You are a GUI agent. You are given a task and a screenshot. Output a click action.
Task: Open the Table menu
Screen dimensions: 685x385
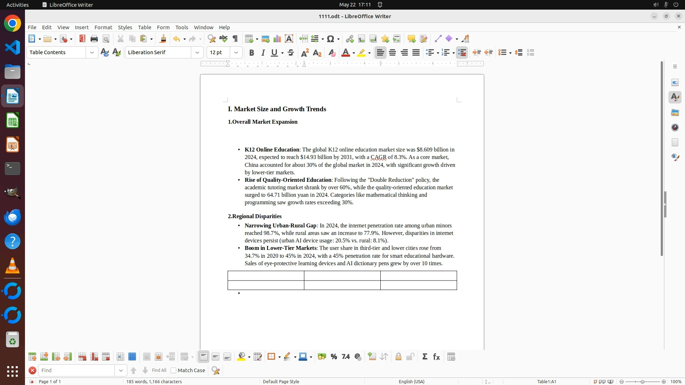144,27
